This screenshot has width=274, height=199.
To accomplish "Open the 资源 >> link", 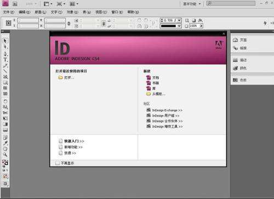I will 67,153.
